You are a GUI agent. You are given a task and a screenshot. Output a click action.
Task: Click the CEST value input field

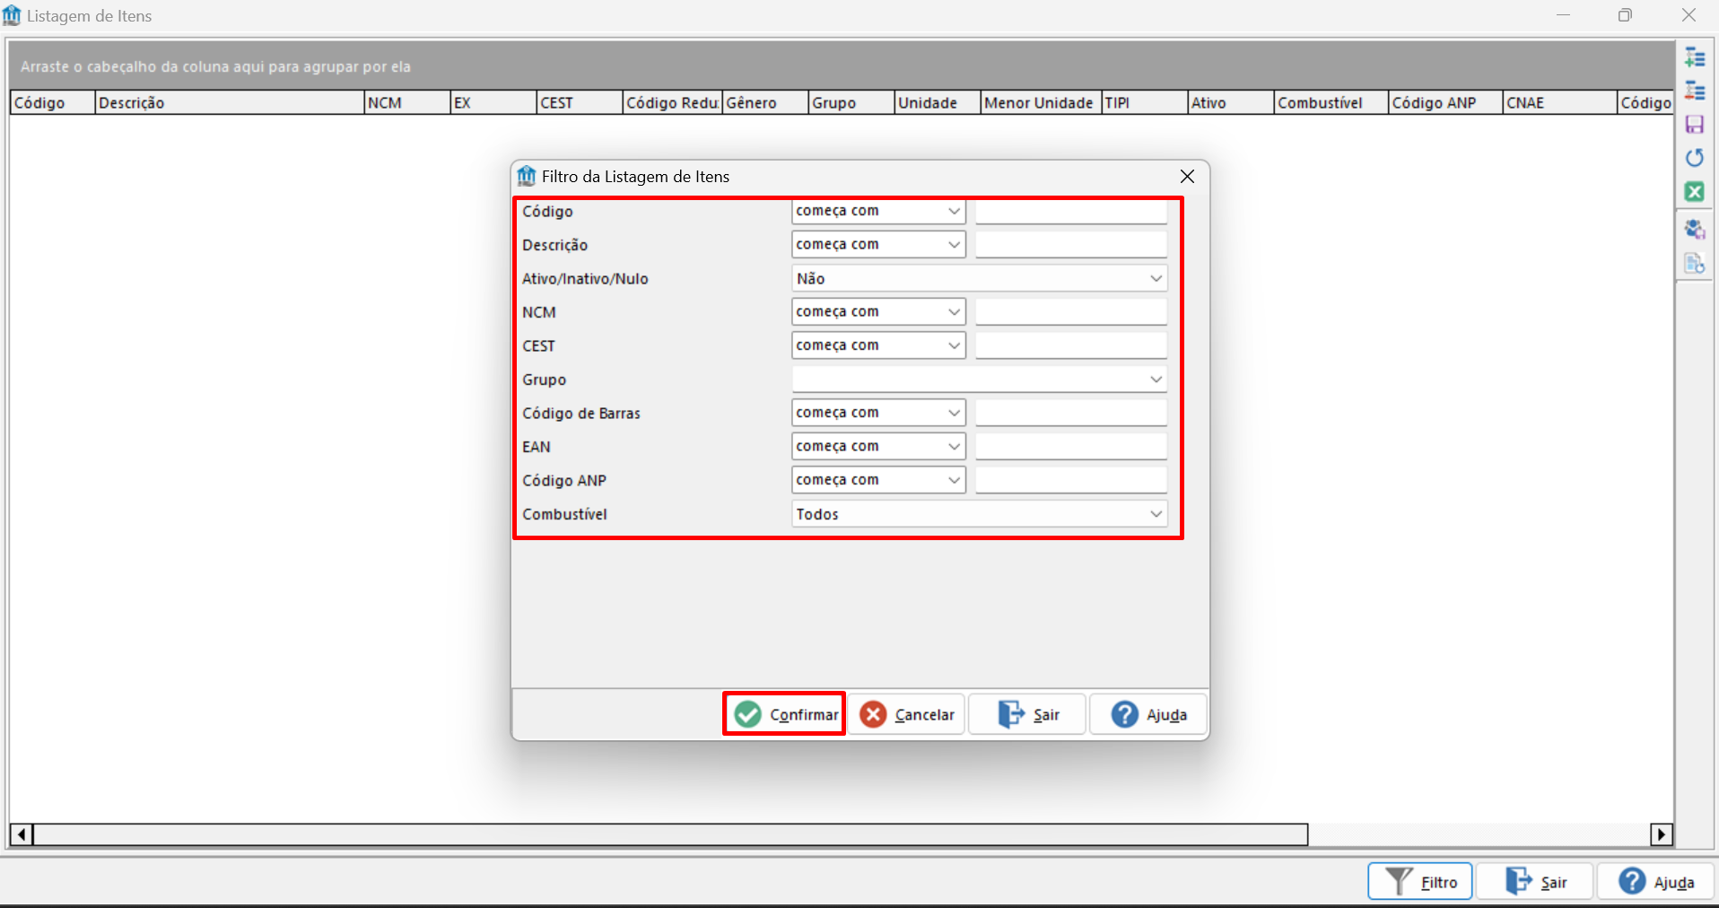[1071, 345]
